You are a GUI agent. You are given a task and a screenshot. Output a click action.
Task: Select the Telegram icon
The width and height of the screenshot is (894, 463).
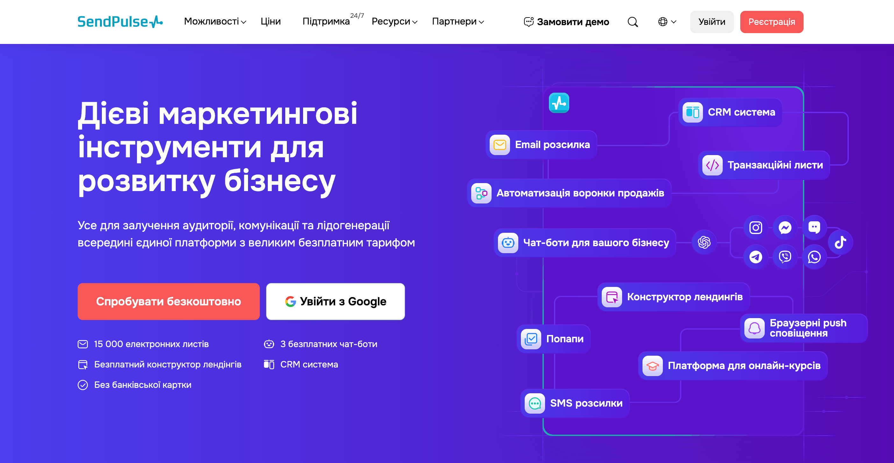pyautogui.click(x=755, y=257)
